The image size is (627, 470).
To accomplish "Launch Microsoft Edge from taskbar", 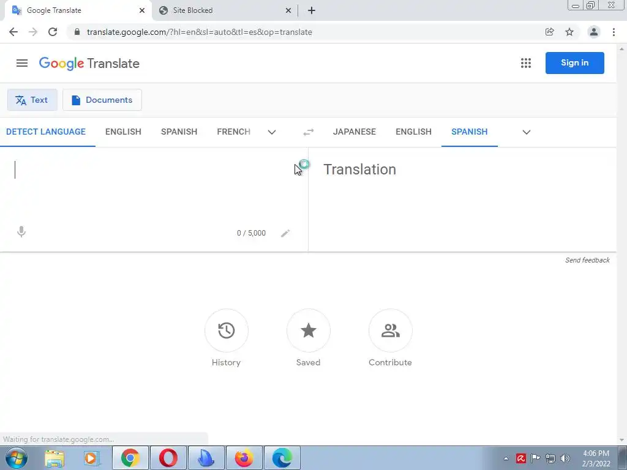I will (282, 458).
